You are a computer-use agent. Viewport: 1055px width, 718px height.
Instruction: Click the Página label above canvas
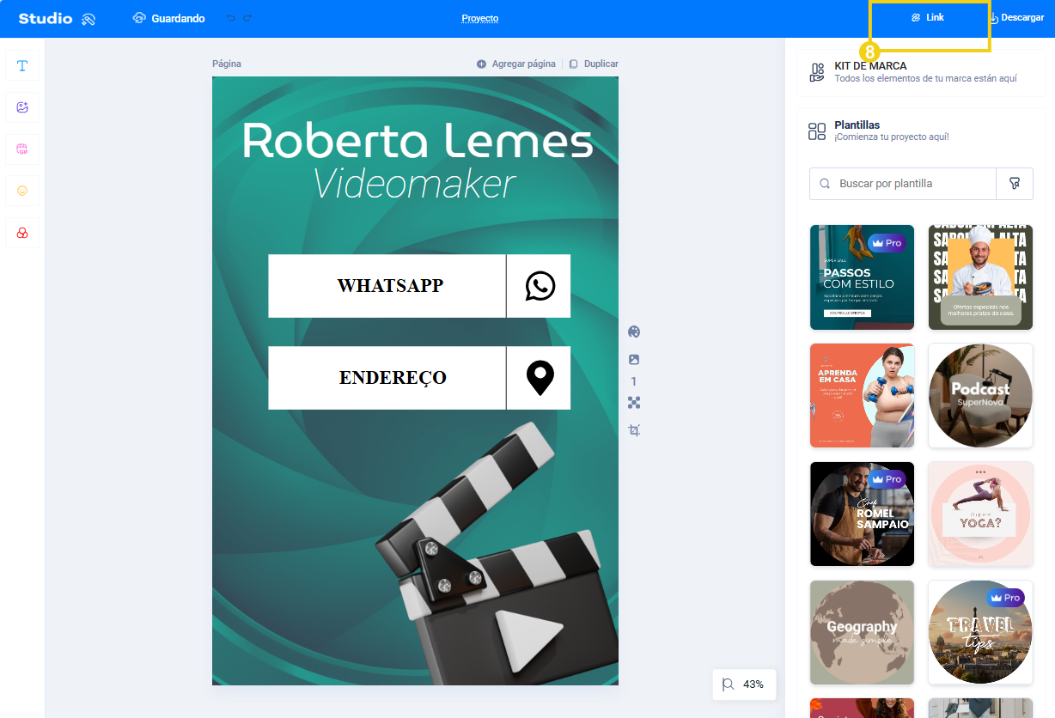(227, 64)
